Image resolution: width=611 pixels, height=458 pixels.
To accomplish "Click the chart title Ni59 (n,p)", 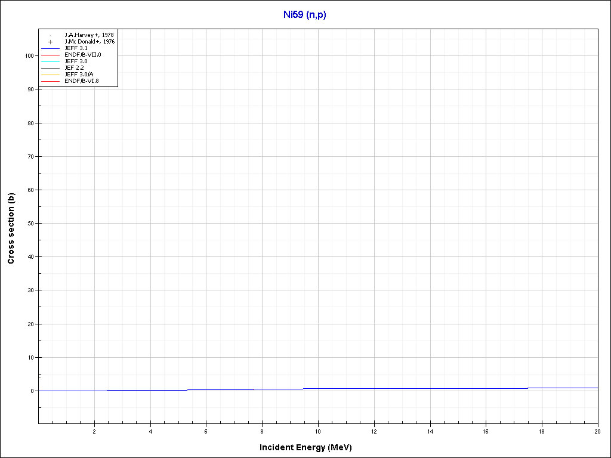I will tap(305, 15).
